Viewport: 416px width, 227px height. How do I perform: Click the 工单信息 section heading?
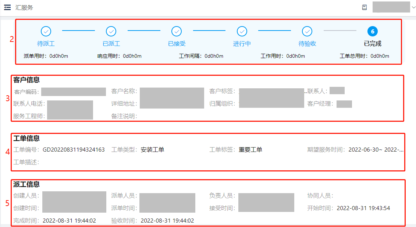pos(26,138)
